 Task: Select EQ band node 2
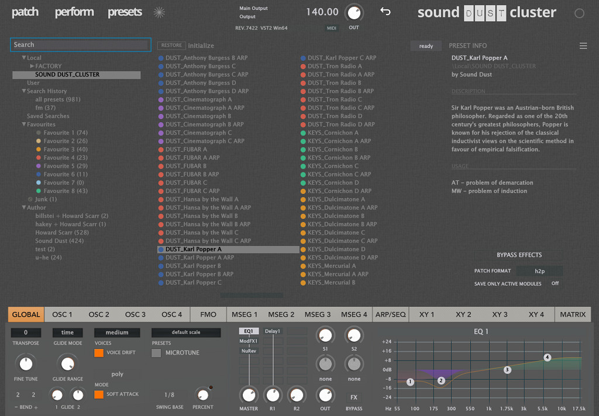point(441,380)
